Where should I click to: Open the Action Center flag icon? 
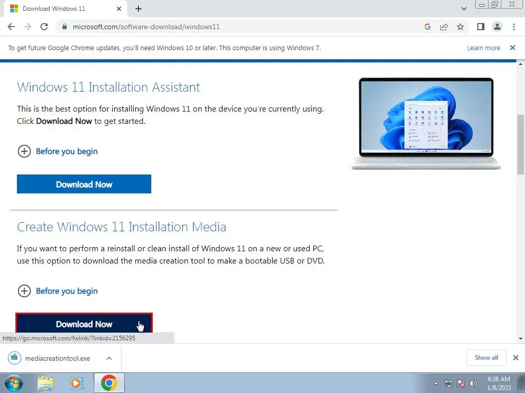(x=461, y=383)
